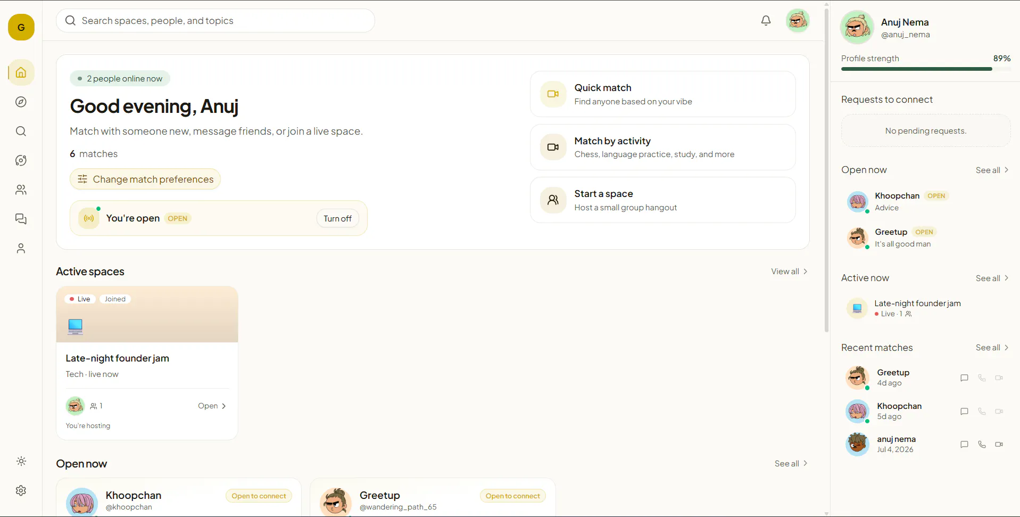Toggle the sun light-theme icon

[21, 461]
